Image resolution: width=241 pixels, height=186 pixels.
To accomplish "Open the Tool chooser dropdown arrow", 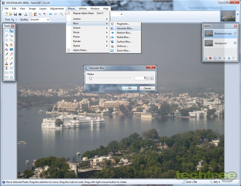I will coord(16,20).
